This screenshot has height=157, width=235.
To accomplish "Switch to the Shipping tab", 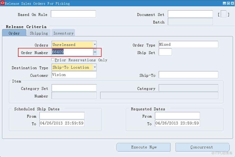I will click(39, 33).
